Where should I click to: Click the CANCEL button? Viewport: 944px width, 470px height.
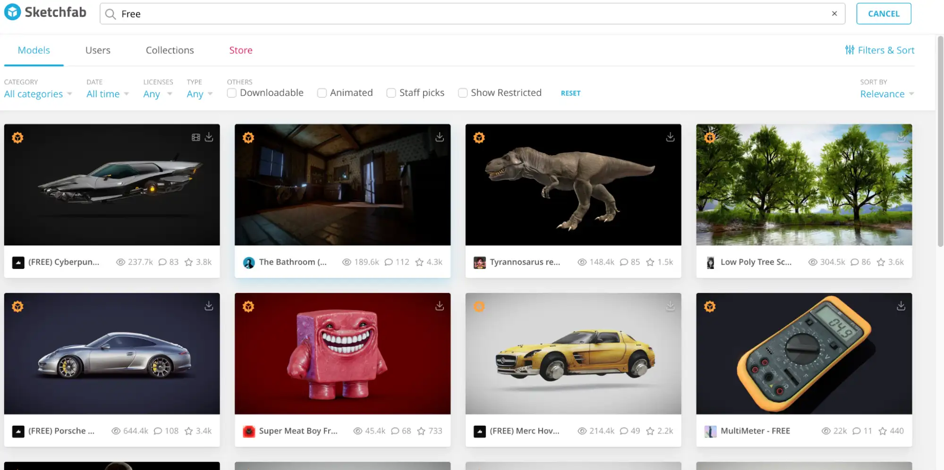[x=884, y=14]
